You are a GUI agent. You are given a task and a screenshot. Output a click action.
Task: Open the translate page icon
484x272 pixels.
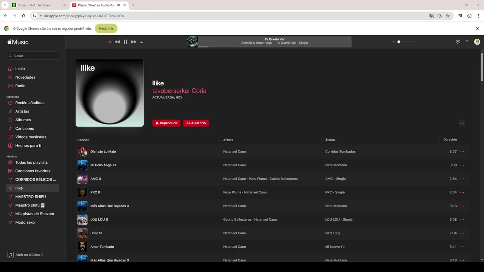coord(431,16)
